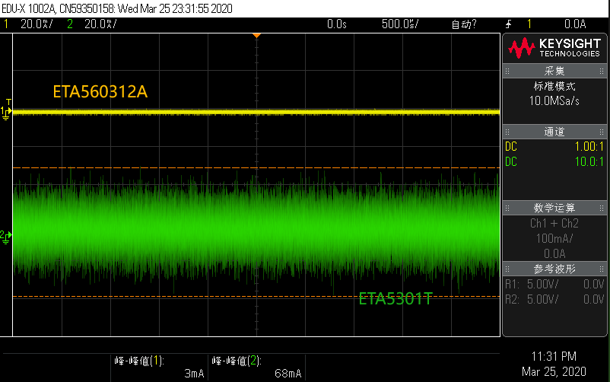The image size is (610, 382).
Task: Select the channel 1 ground marker
Action: point(6,113)
